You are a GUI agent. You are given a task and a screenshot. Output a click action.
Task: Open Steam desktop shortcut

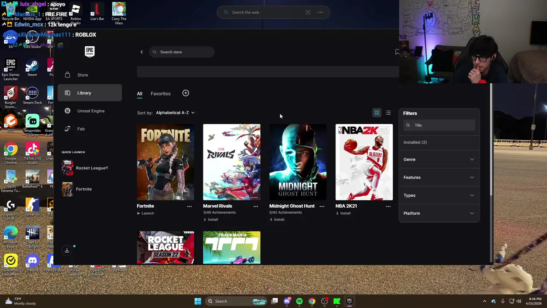click(32, 68)
